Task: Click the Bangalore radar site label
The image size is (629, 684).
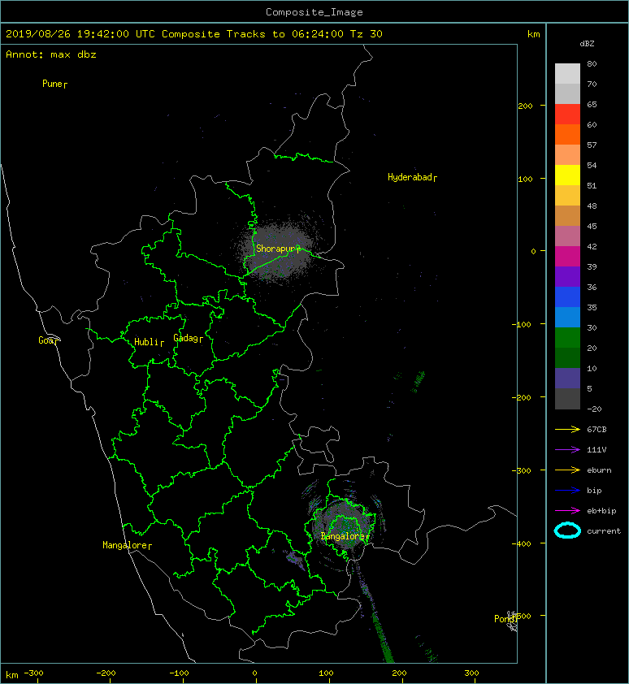Action: (x=345, y=536)
